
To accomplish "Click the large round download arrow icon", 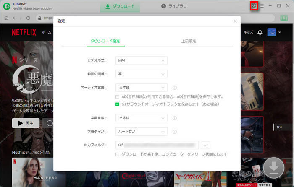I will (x=273, y=167).
